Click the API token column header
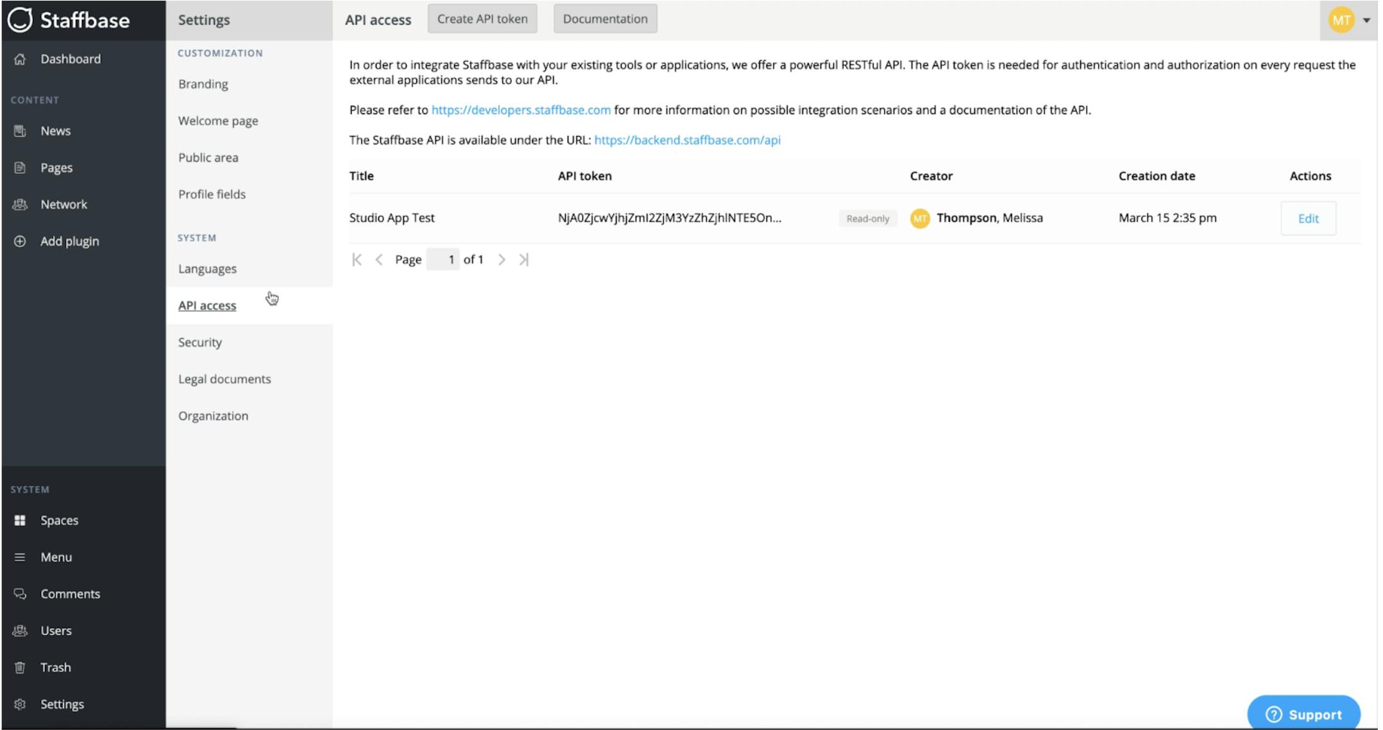The height and width of the screenshot is (730, 1383). click(x=584, y=176)
